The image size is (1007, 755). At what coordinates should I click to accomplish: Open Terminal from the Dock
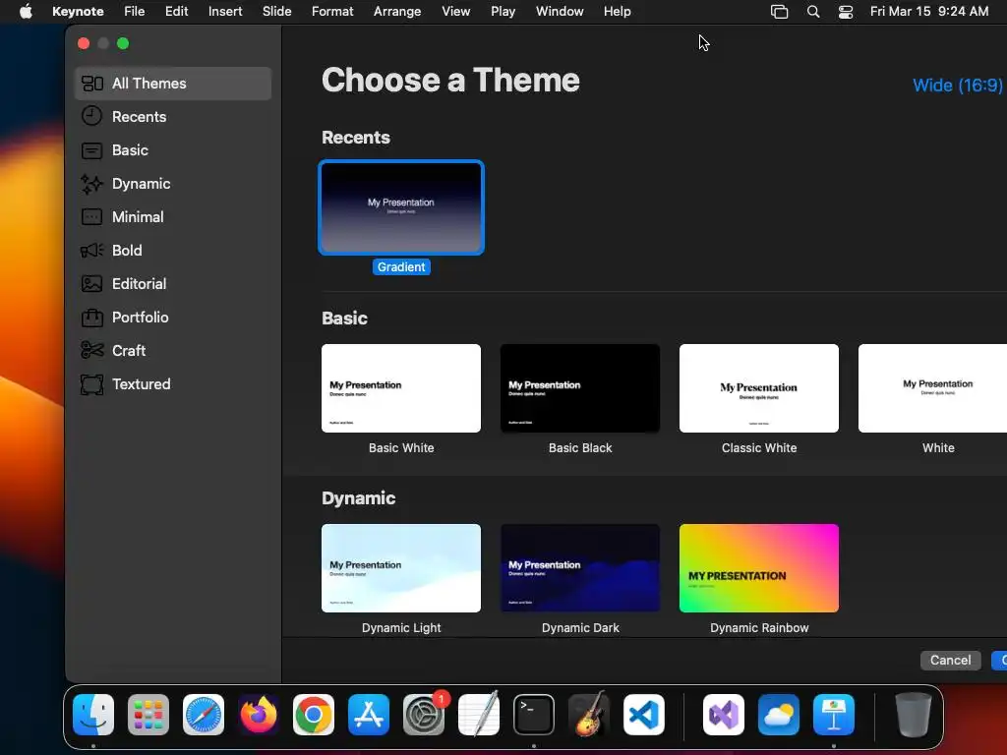[534, 715]
